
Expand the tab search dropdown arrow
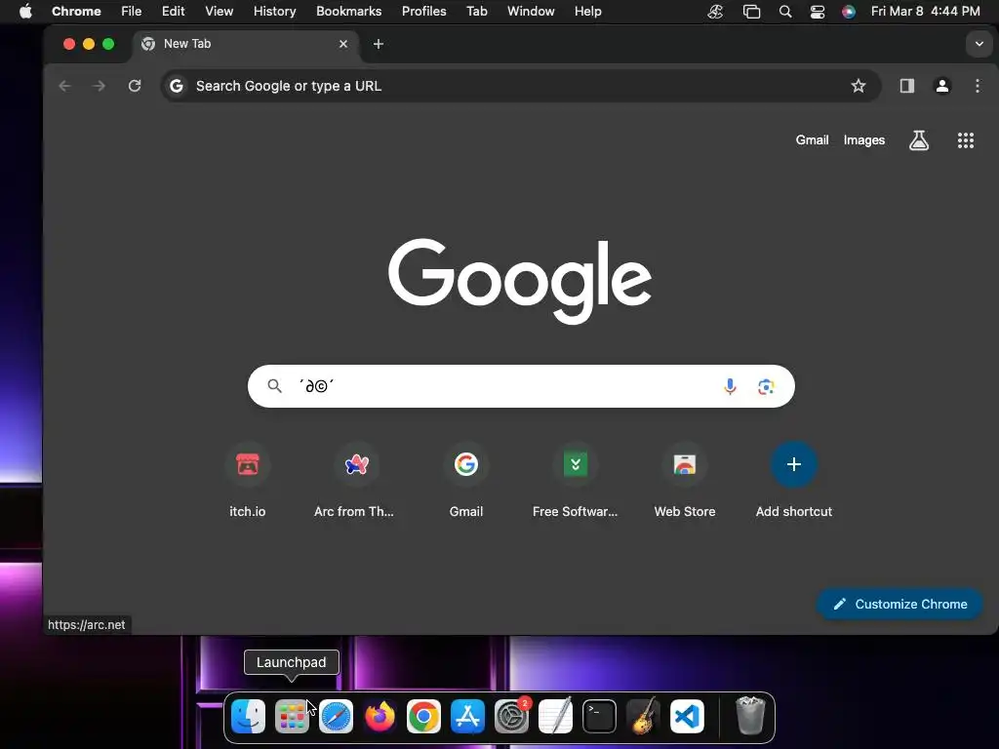[979, 44]
